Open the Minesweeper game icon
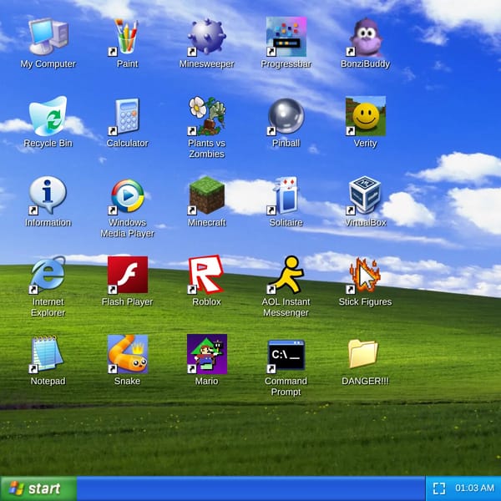Viewport: 501px width, 501px height. (x=207, y=37)
